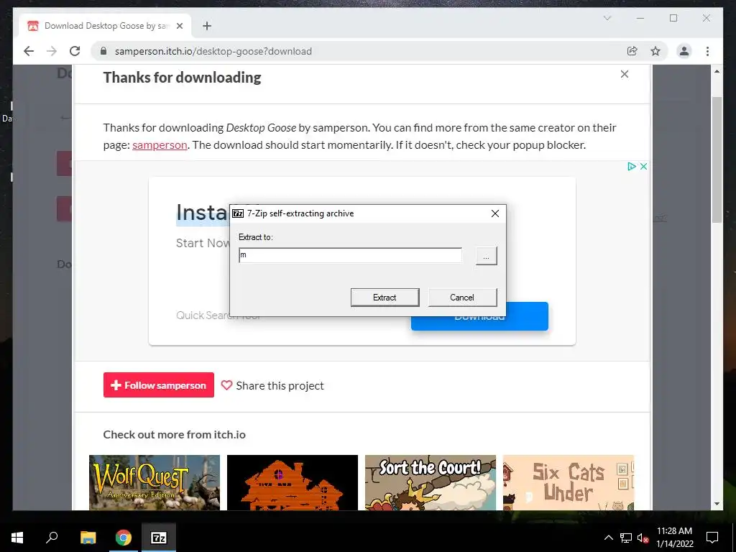Click Share this project link
The width and height of the screenshot is (736, 552).
tap(280, 385)
